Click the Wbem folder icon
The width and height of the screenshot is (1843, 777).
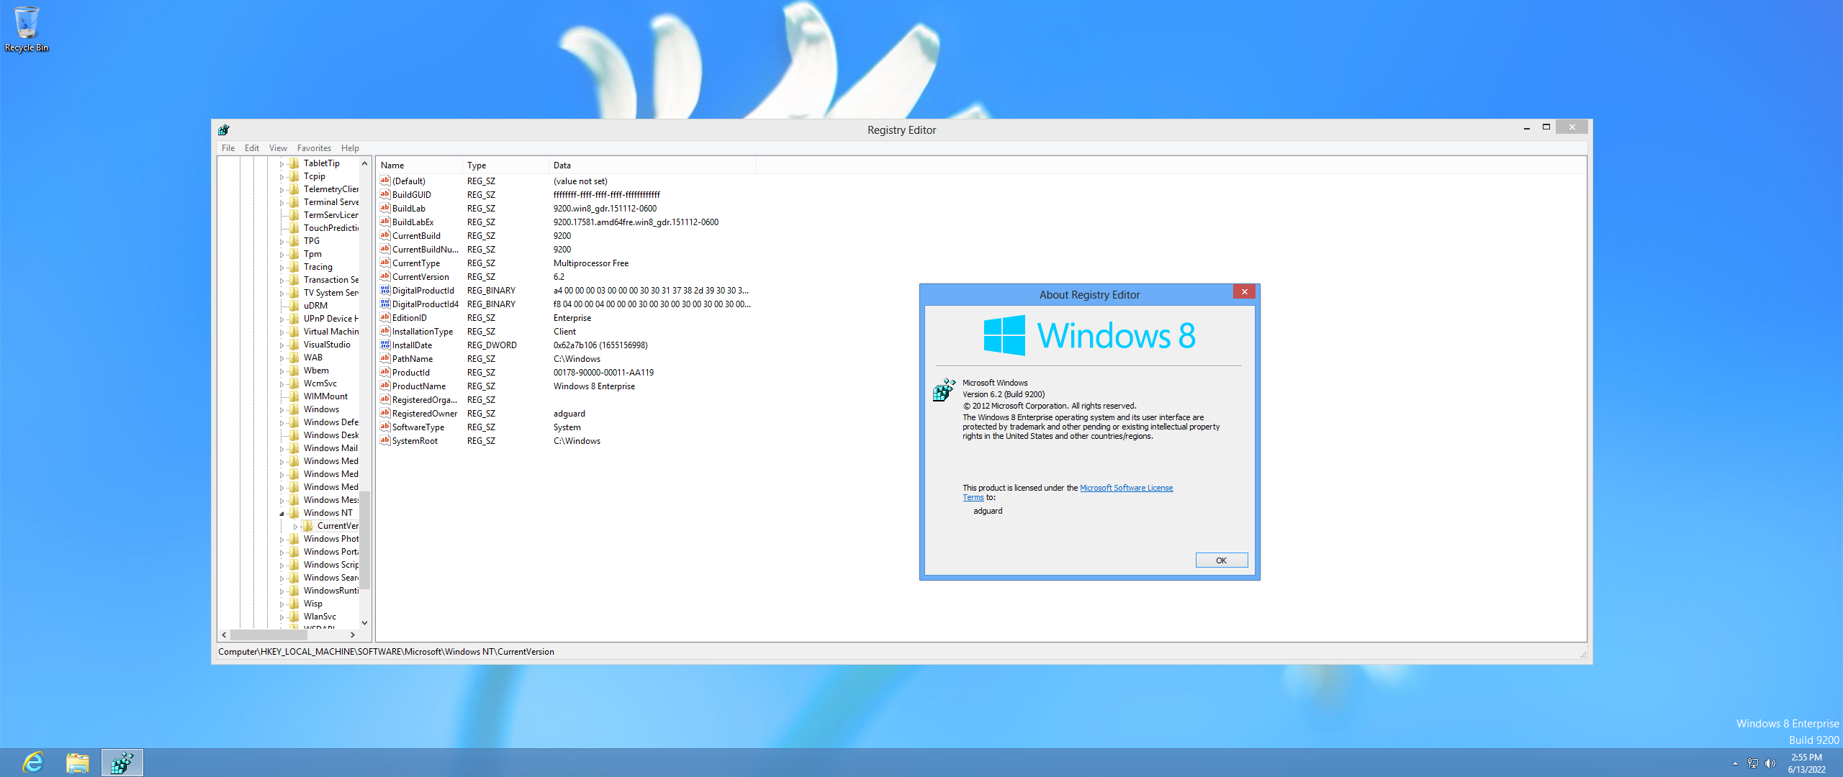(294, 370)
